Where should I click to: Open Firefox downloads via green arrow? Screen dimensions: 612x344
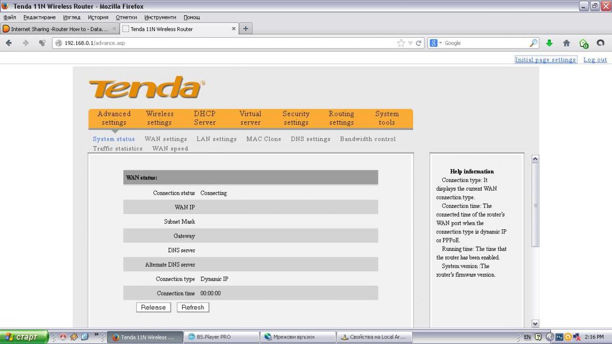(549, 43)
